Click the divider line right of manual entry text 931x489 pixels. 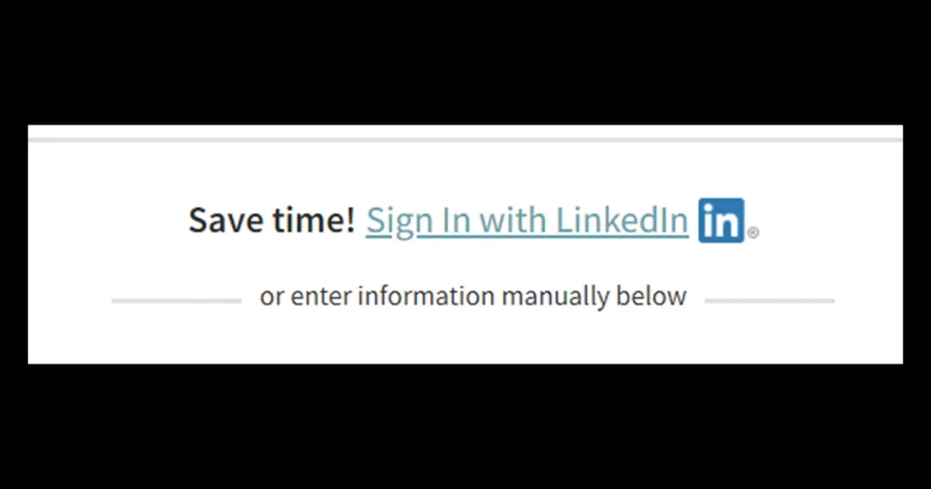(x=769, y=301)
